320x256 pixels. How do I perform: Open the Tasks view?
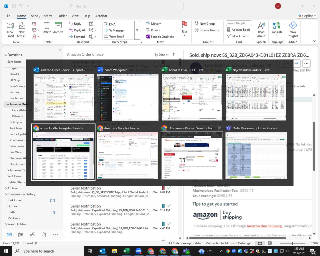coord(44,235)
